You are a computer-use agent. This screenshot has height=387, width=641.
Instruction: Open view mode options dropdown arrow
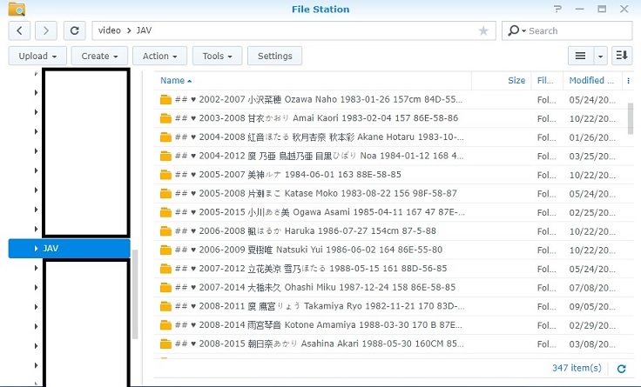pyautogui.click(x=601, y=56)
